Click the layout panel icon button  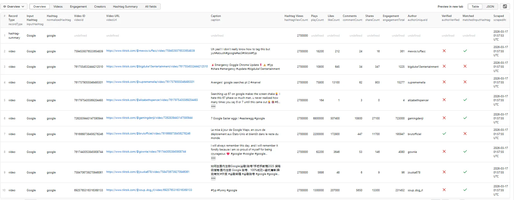[505, 6]
